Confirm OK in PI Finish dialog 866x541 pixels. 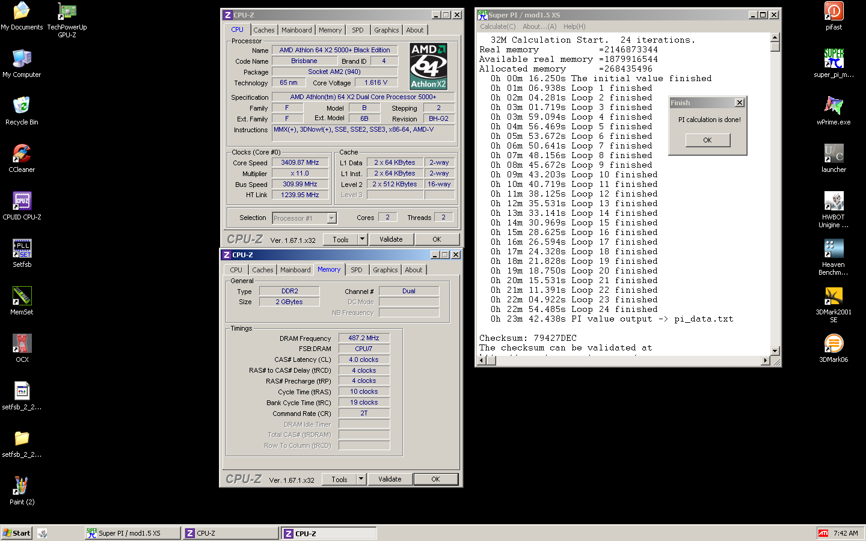707,140
